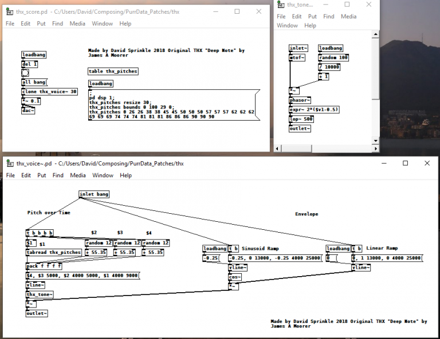Select the 'random 100' object
This screenshot has height=339, width=440.
click(x=333, y=58)
